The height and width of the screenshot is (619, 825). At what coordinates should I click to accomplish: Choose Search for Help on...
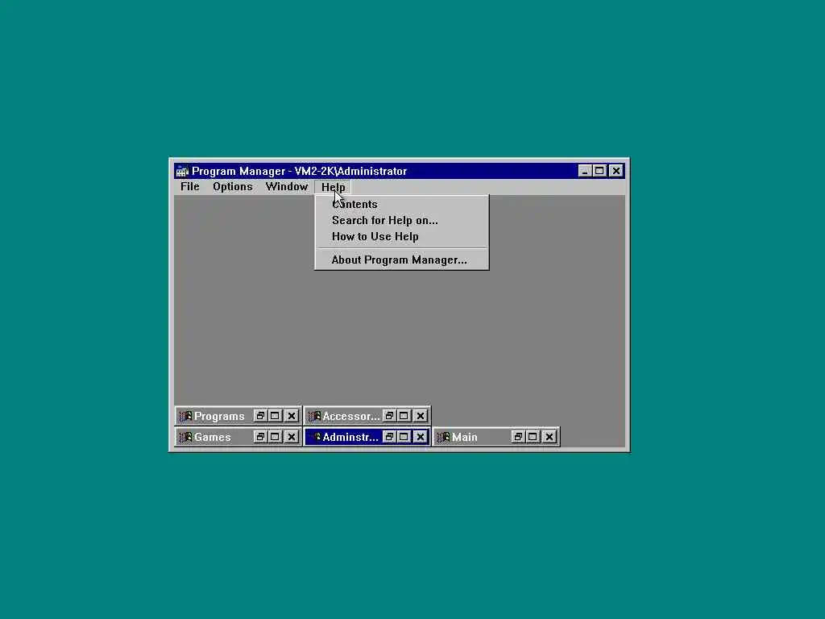pos(401,221)
